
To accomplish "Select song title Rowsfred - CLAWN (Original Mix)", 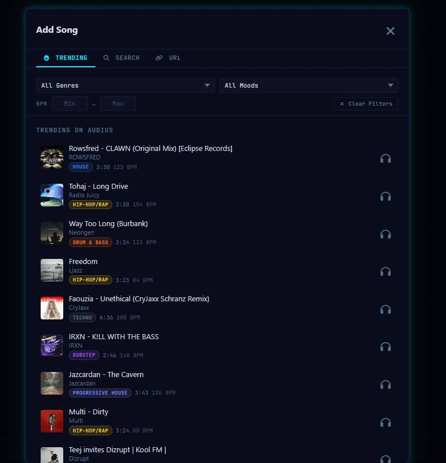I will click(150, 149).
